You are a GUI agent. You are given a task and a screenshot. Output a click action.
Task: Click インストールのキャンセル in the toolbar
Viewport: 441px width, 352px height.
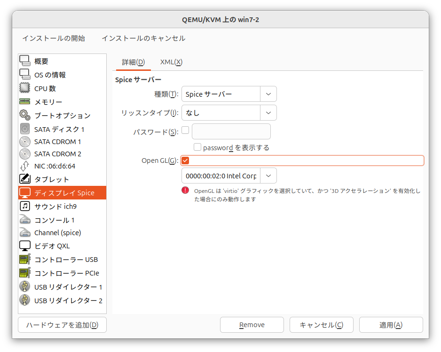pyautogui.click(x=143, y=38)
